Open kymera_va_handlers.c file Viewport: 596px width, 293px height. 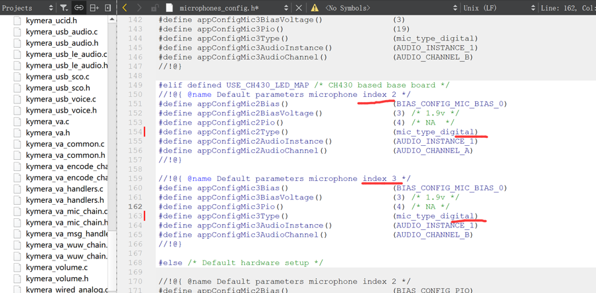point(64,189)
